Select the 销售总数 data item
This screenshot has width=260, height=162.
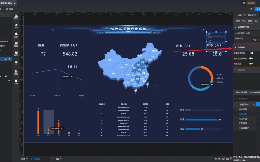coord(243,114)
